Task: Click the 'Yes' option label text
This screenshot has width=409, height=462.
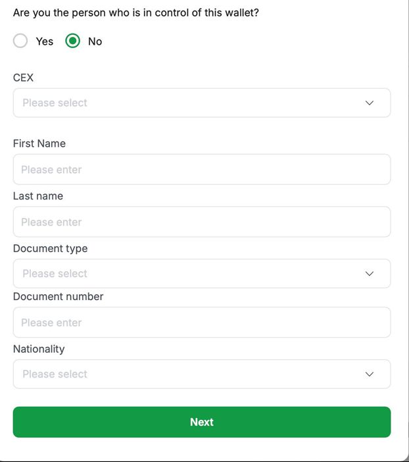Action: [45, 41]
